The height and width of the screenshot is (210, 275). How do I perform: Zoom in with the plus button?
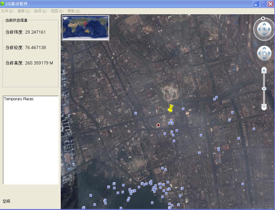[x=264, y=71]
